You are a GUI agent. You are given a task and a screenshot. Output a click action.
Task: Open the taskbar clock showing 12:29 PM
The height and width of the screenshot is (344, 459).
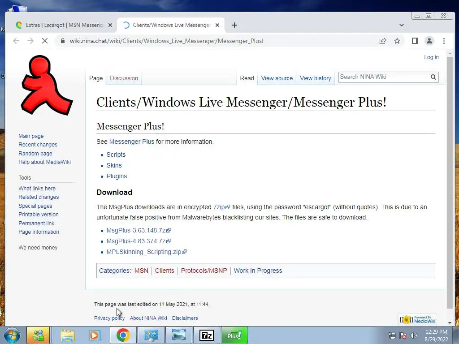click(x=436, y=335)
